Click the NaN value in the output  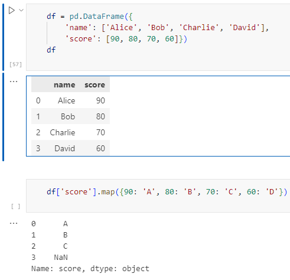click(61, 258)
